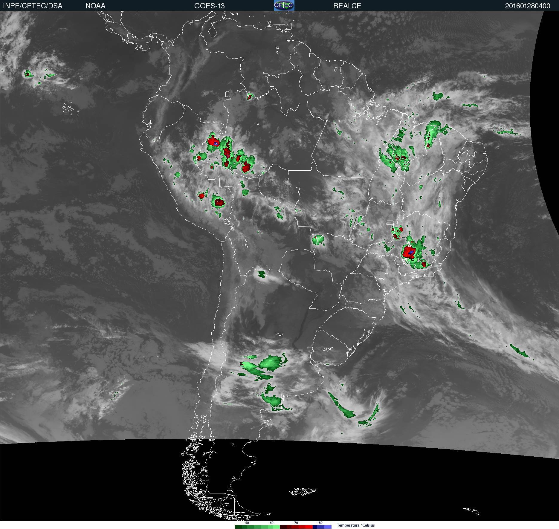Pick the lightest green legend swatch
This screenshot has height=529, width=559.
click(276, 527)
